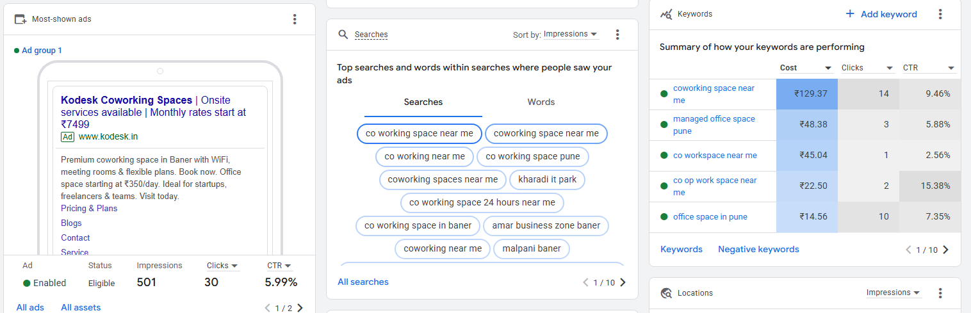Open the CTR column dropdown in Keywords

[929, 68]
